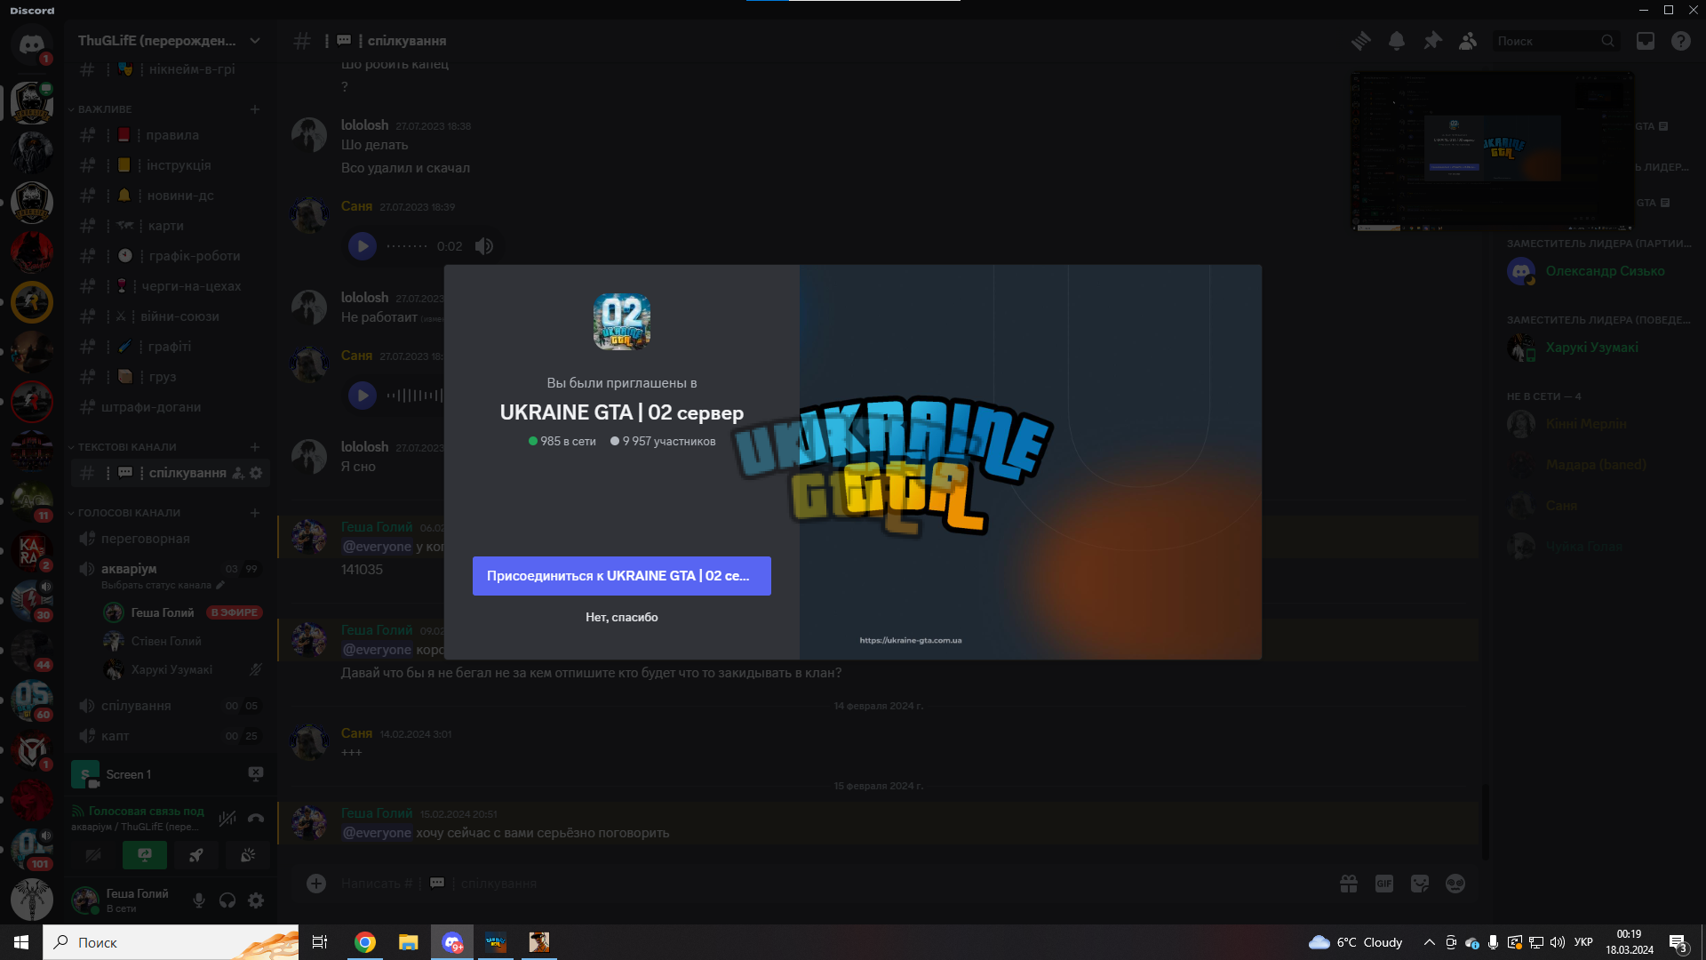
Task: Go to Discord home direct messages icon
Action: (x=32, y=44)
